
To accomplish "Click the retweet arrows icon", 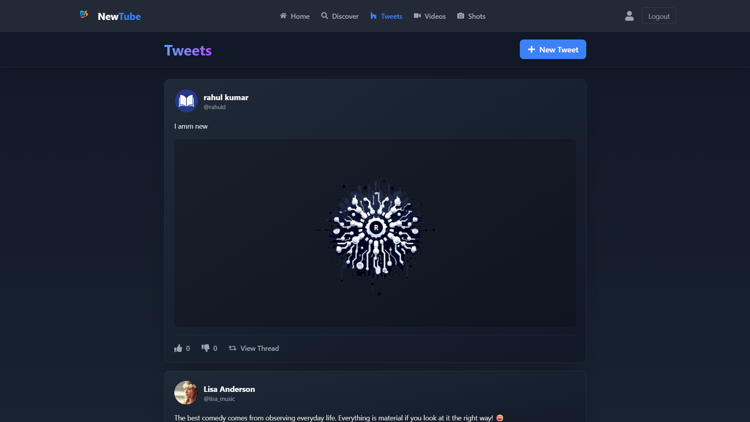I will (x=233, y=348).
